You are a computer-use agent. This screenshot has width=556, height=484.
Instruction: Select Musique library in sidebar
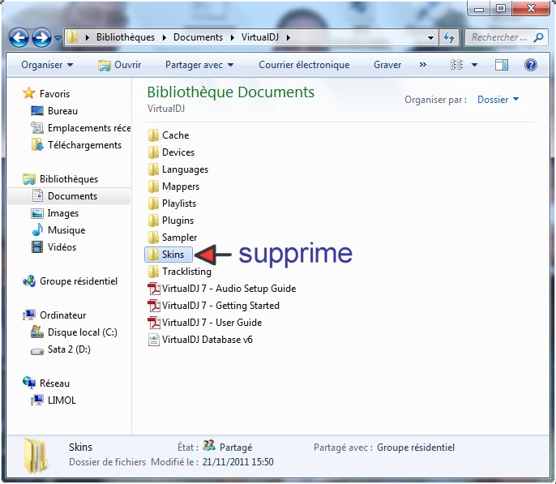(66, 230)
